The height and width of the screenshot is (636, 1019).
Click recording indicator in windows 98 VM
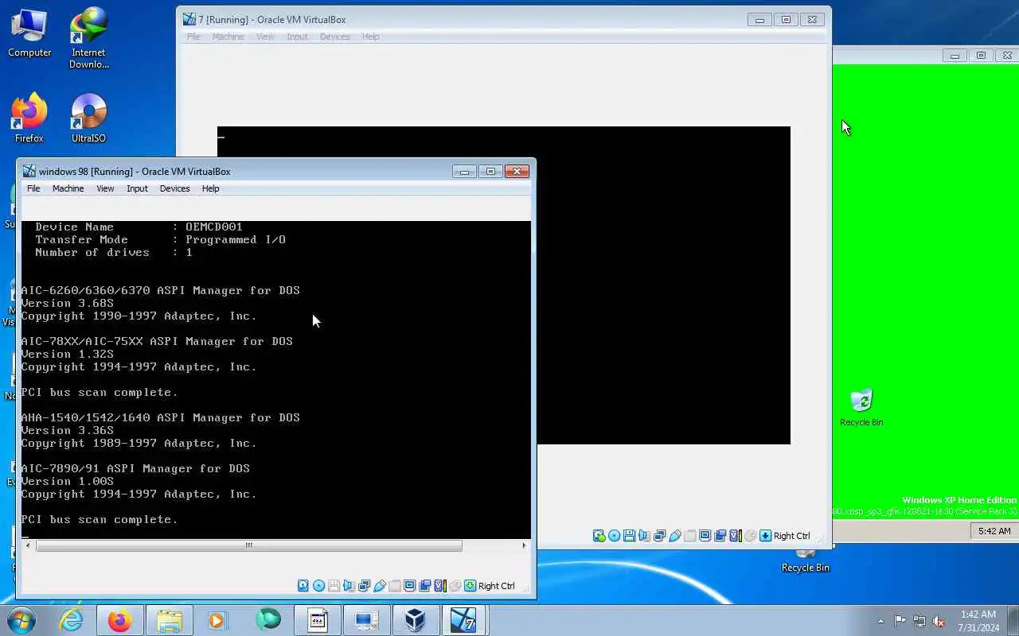point(424,586)
